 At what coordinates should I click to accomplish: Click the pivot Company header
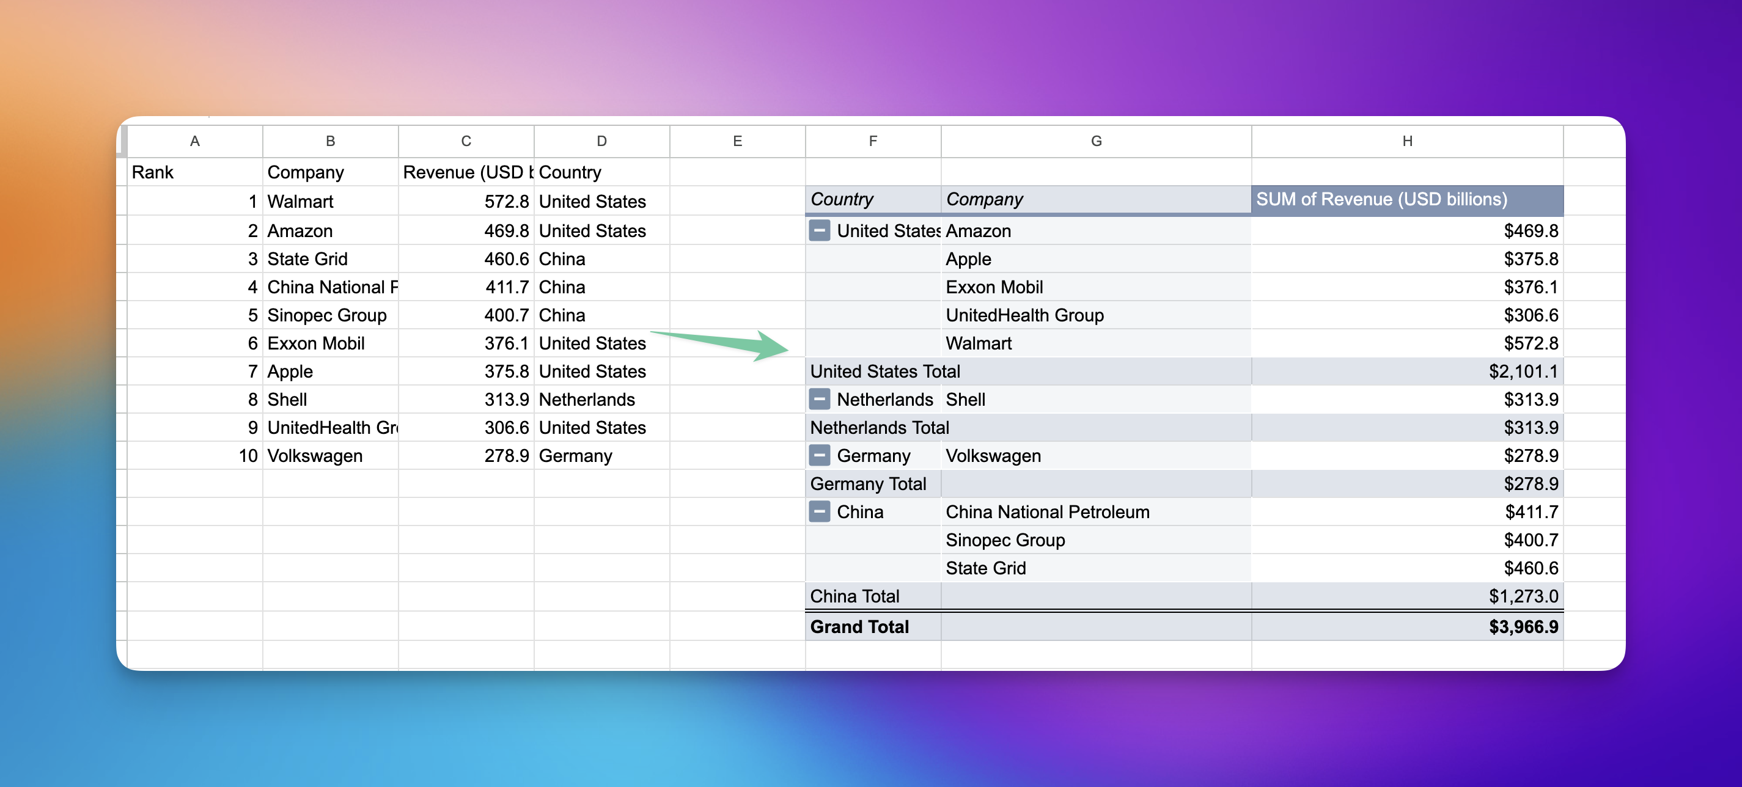coord(1096,199)
